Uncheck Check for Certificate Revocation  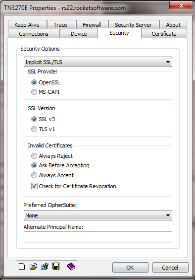point(74,186)
